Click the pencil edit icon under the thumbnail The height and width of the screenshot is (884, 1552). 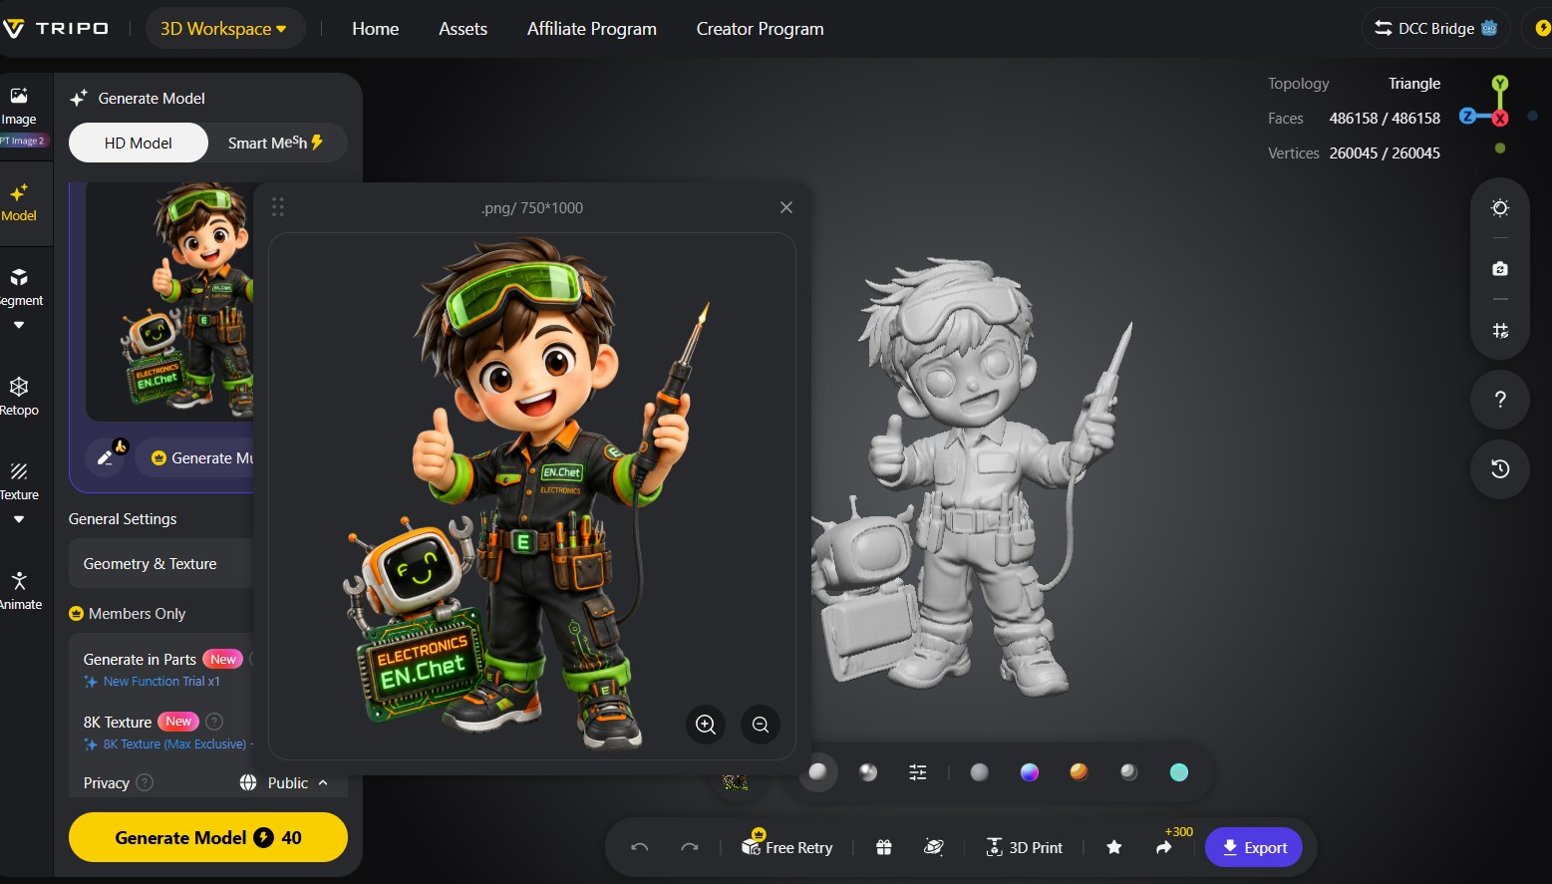(x=106, y=457)
